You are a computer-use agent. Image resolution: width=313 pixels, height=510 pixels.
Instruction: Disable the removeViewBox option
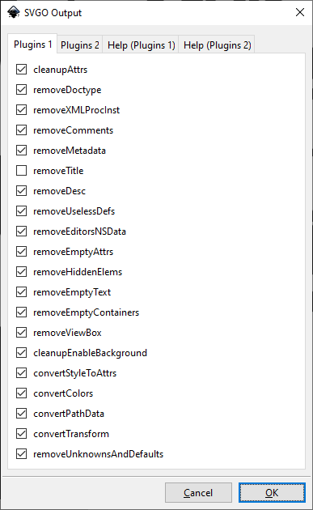click(22, 333)
